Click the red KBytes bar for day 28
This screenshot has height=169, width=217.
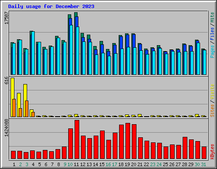(185, 148)
